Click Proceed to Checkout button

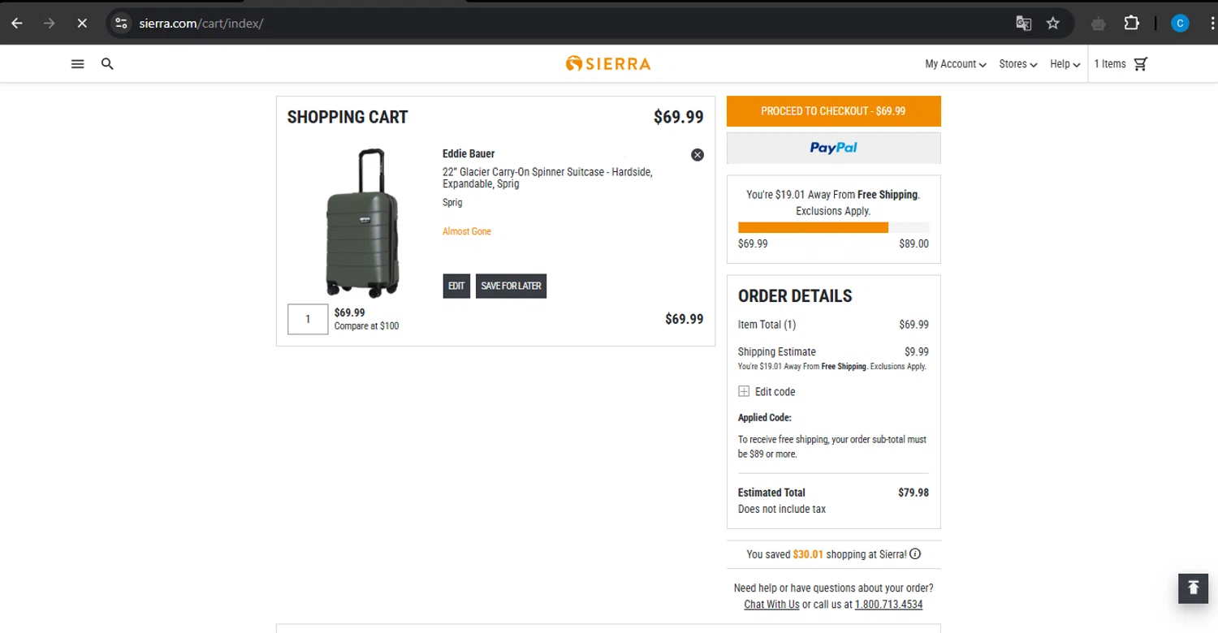coord(833,111)
